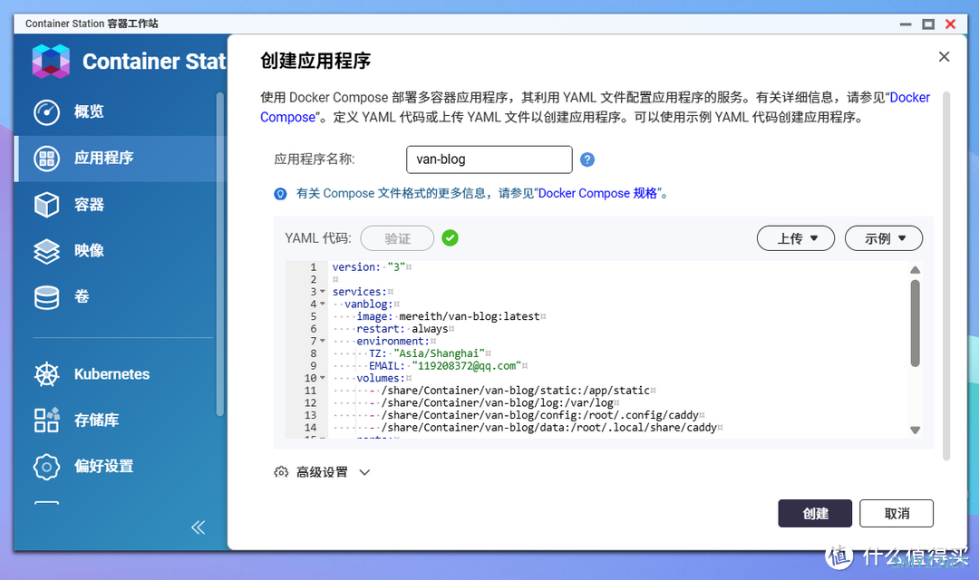Viewport: 979px width, 580px height.
Task: Click the YAML editor scroll up arrow
Action: tap(916, 270)
